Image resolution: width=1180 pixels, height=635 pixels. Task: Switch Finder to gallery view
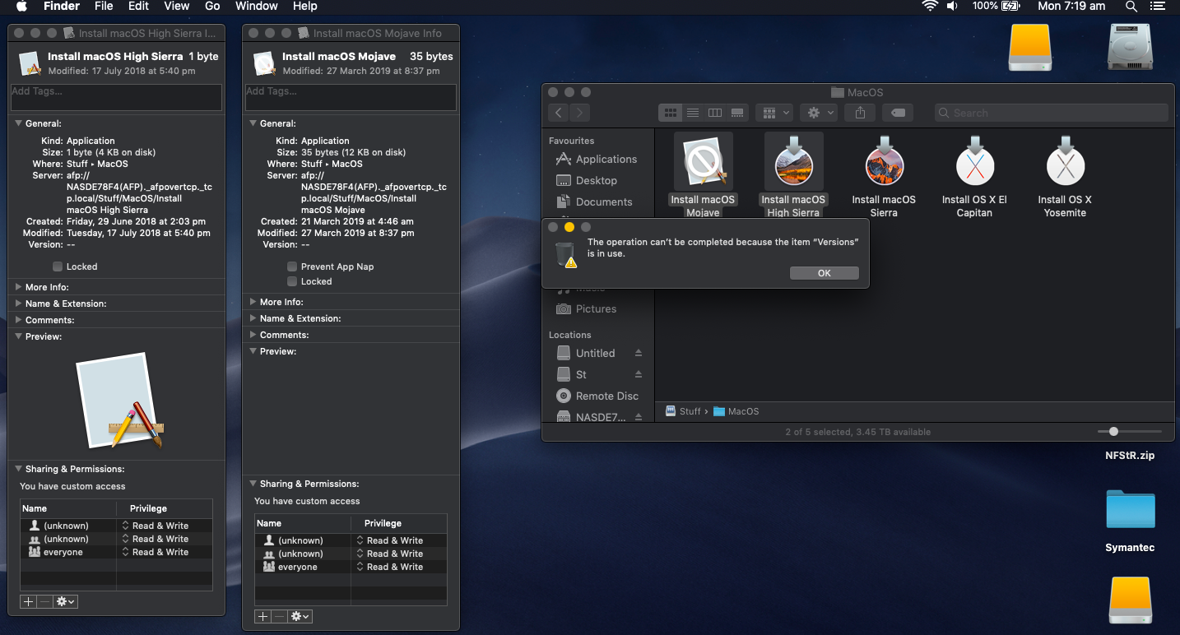tap(737, 113)
